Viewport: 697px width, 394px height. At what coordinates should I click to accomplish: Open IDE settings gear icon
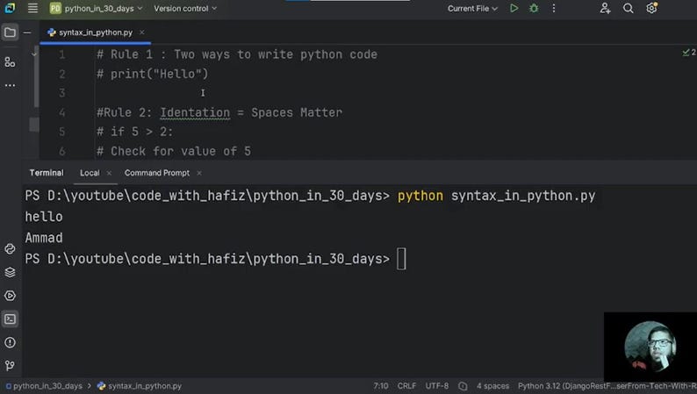[x=651, y=8]
